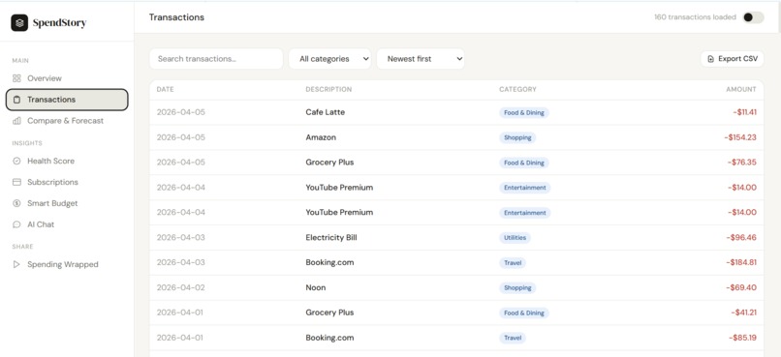This screenshot has height=357, width=781.
Task: Click the Transactions clipboard icon
Action: (16, 100)
